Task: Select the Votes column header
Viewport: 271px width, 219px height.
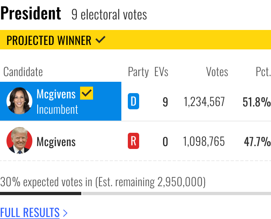Action: pos(217,72)
